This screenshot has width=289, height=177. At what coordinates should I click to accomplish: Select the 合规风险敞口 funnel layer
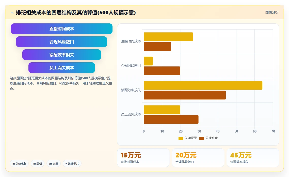(61, 42)
